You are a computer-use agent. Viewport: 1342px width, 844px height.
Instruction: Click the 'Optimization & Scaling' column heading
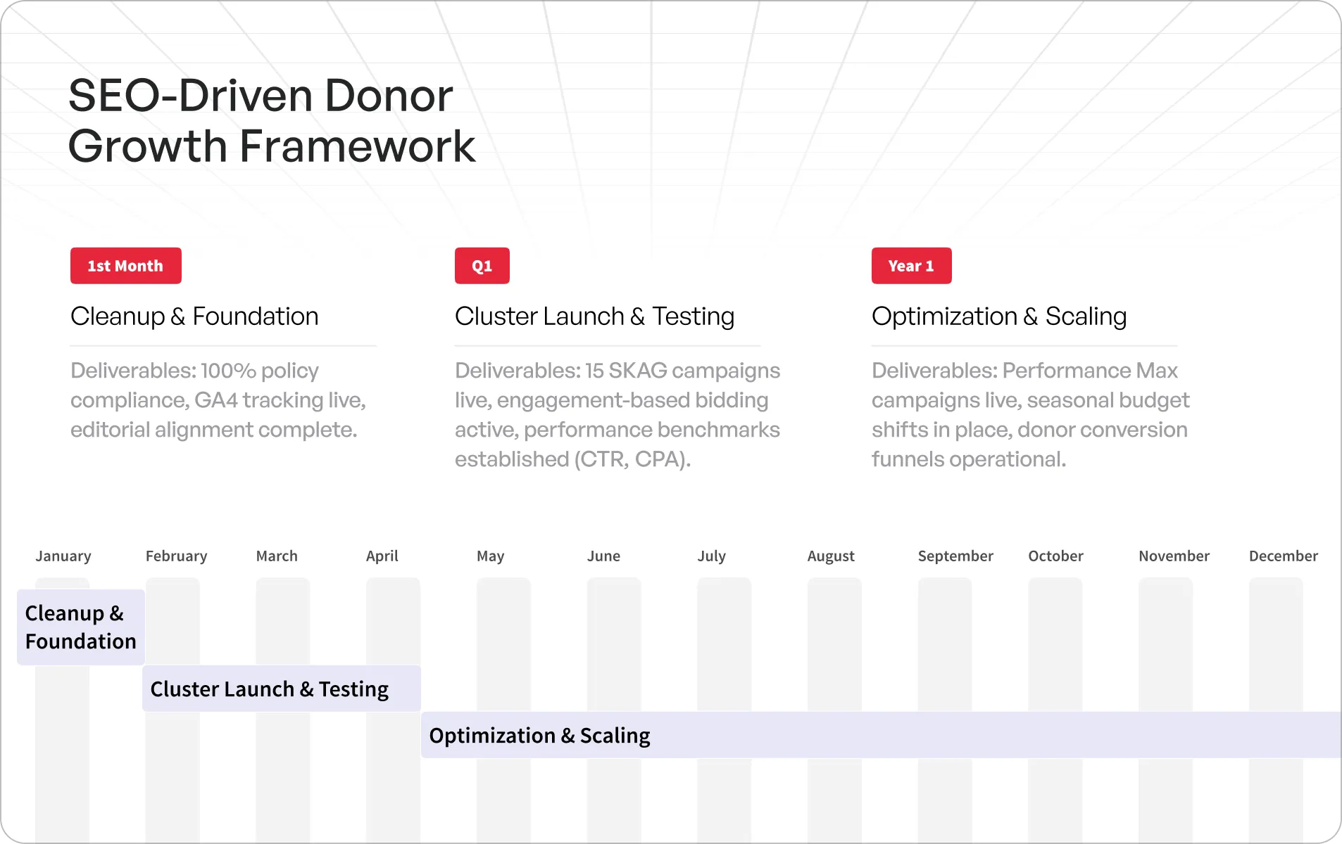pos(999,316)
